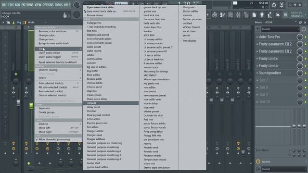Open the OPTIONS menu
The height and width of the screenshot is (173, 308).
[x=48, y=5]
